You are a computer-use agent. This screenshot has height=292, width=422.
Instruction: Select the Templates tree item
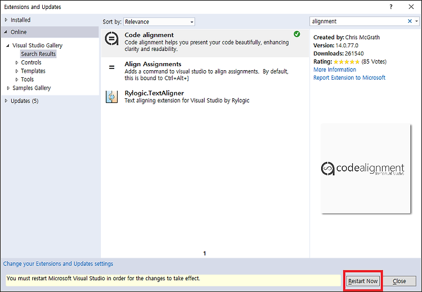tap(33, 71)
